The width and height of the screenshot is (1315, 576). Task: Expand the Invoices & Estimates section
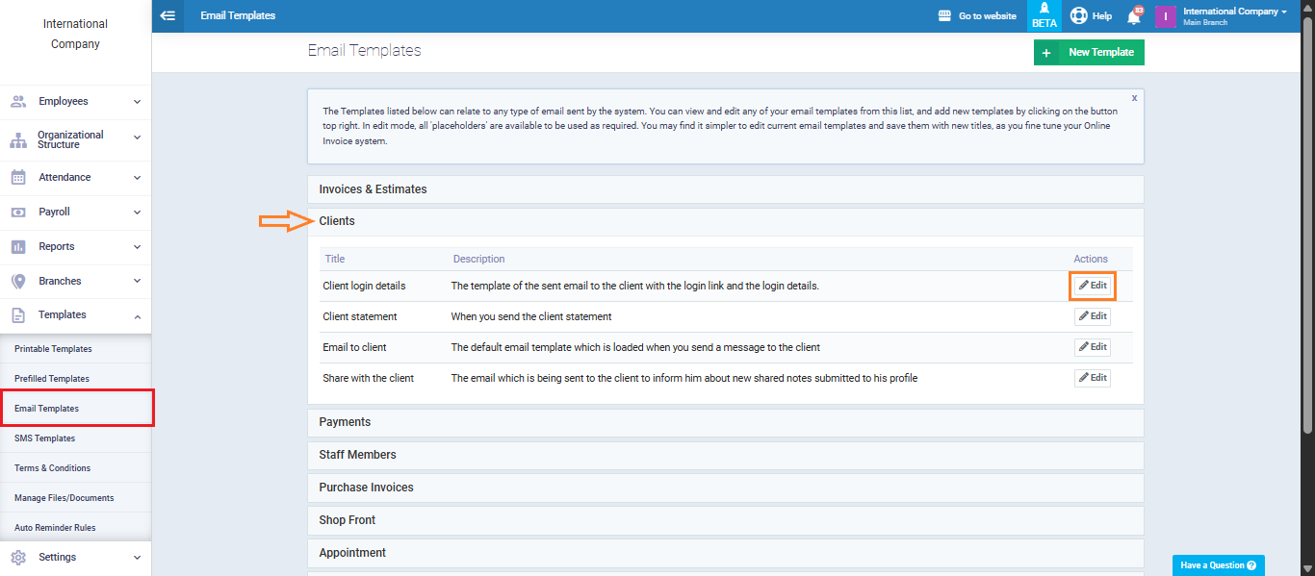click(x=373, y=189)
